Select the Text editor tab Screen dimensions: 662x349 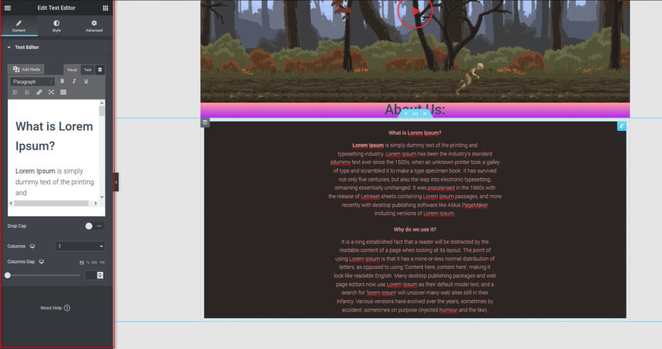point(87,70)
